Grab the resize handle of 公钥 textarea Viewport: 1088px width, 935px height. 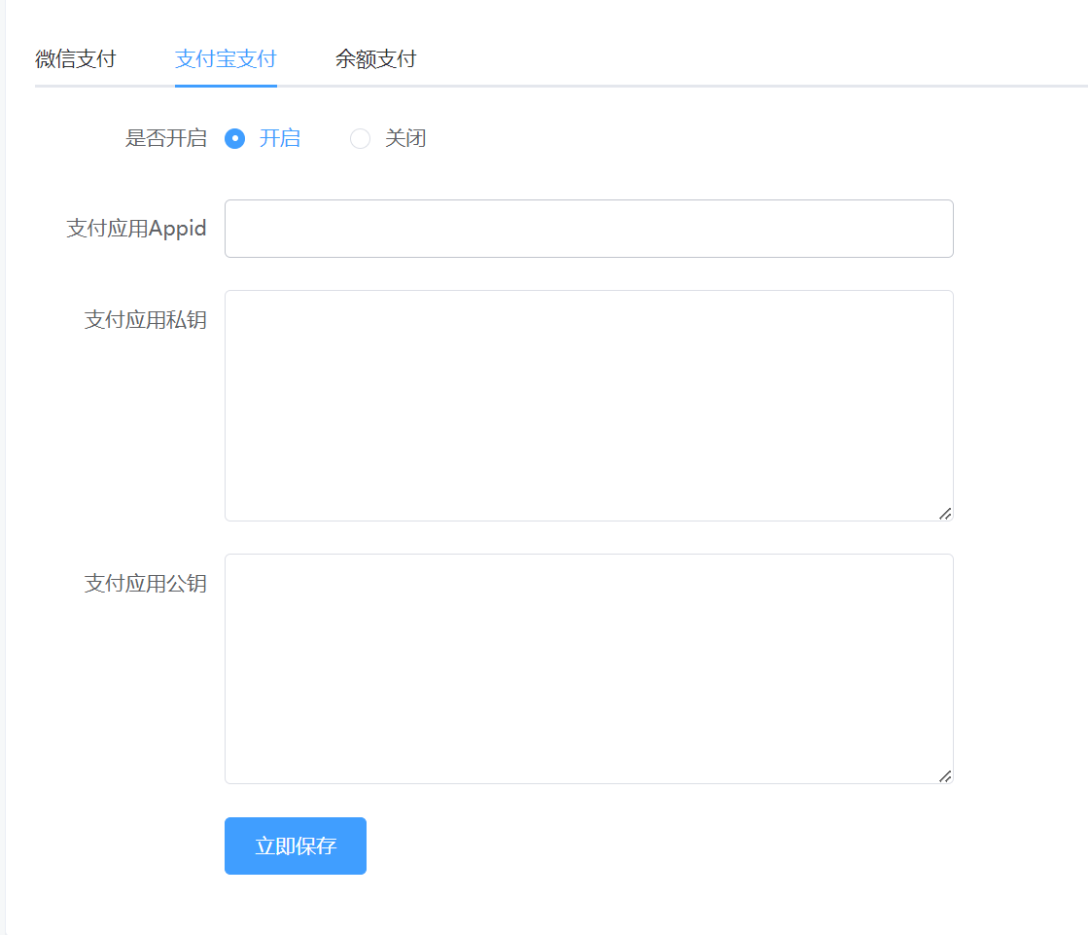pos(945,776)
